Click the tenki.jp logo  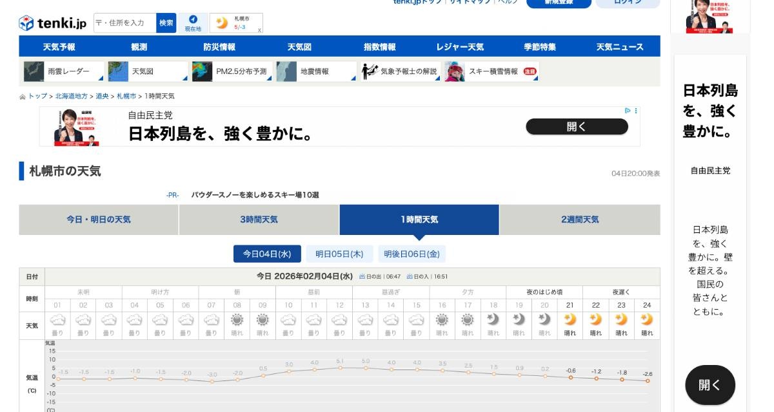[52, 23]
